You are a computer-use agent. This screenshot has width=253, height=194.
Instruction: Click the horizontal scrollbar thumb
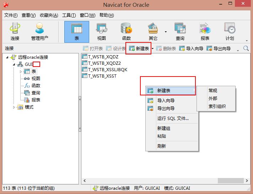231,180
